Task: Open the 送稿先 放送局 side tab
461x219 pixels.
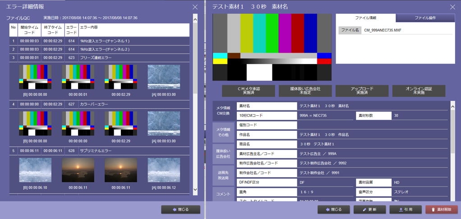Action: (223, 175)
